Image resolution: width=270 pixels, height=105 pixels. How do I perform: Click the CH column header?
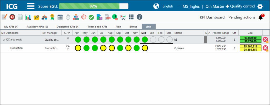234,33
